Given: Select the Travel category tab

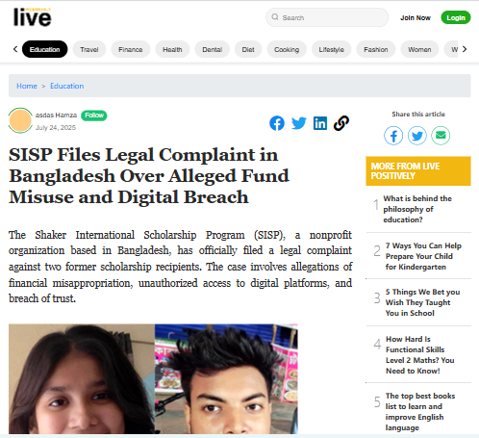Looking at the screenshot, I should [x=89, y=49].
